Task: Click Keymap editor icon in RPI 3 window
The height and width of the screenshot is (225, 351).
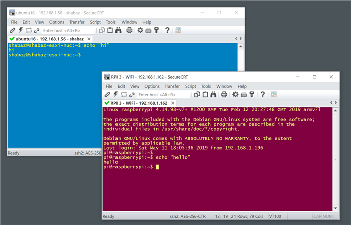Action: [244, 95]
